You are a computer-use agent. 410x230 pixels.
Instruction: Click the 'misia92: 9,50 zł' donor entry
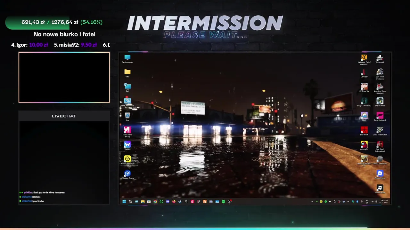(x=75, y=45)
